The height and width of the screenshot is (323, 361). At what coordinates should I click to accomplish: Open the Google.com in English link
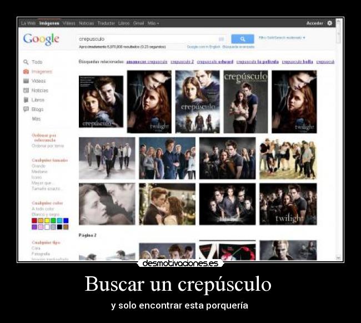[203, 47]
